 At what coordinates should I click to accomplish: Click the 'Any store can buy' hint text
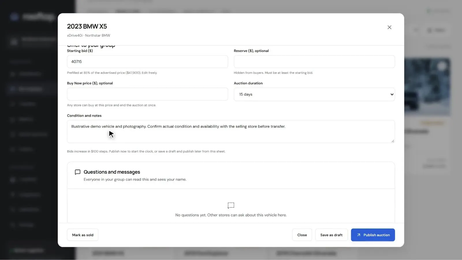coord(111,105)
